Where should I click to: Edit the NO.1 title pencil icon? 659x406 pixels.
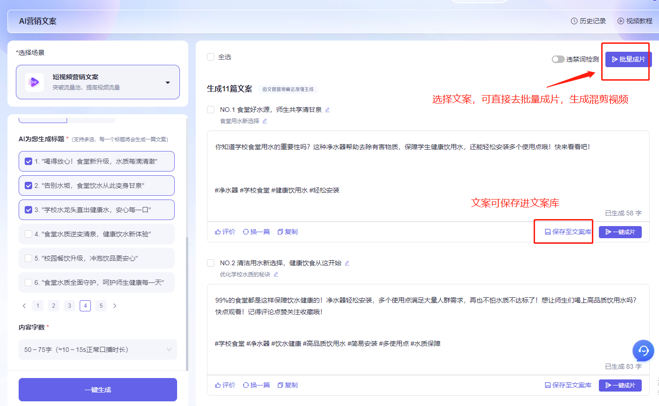coord(327,110)
